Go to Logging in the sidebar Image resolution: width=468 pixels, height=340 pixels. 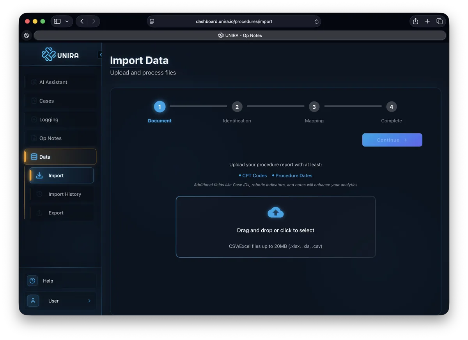[x=60, y=120]
